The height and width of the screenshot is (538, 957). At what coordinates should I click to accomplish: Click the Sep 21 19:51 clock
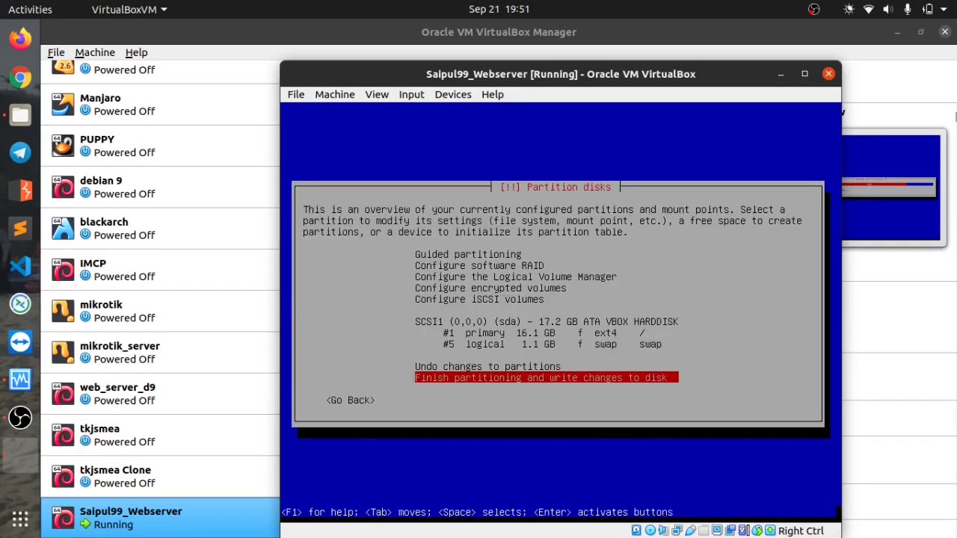[499, 9]
